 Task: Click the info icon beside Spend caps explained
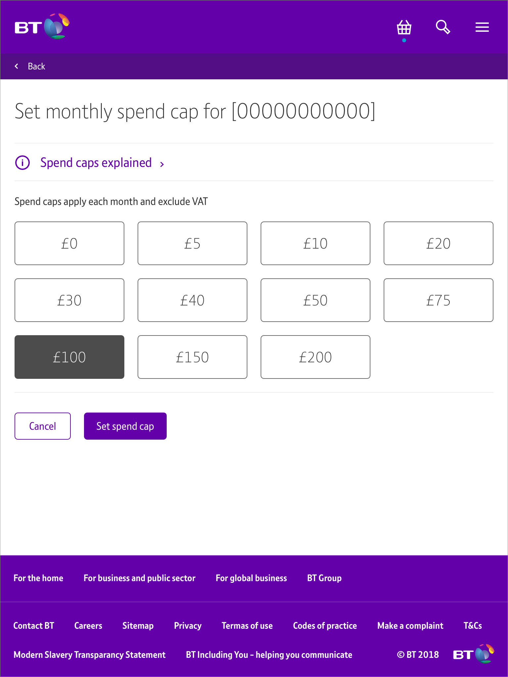[x=22, y=163]
